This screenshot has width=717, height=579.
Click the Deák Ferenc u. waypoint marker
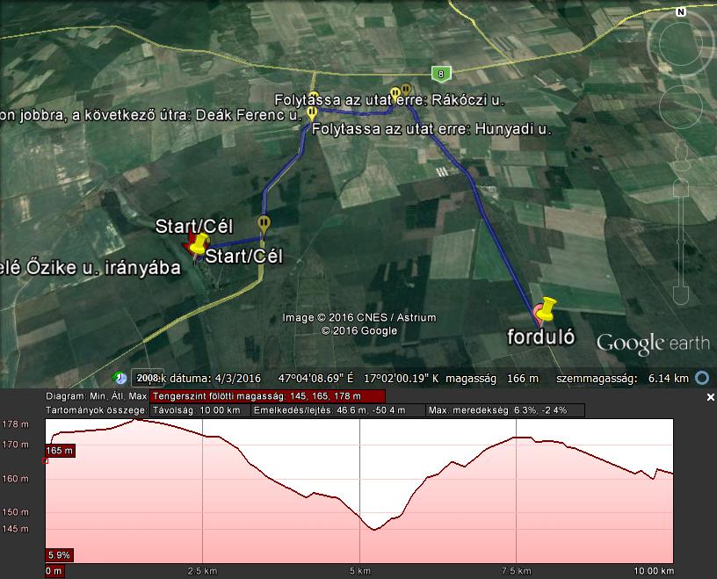(x=311, y=114)
